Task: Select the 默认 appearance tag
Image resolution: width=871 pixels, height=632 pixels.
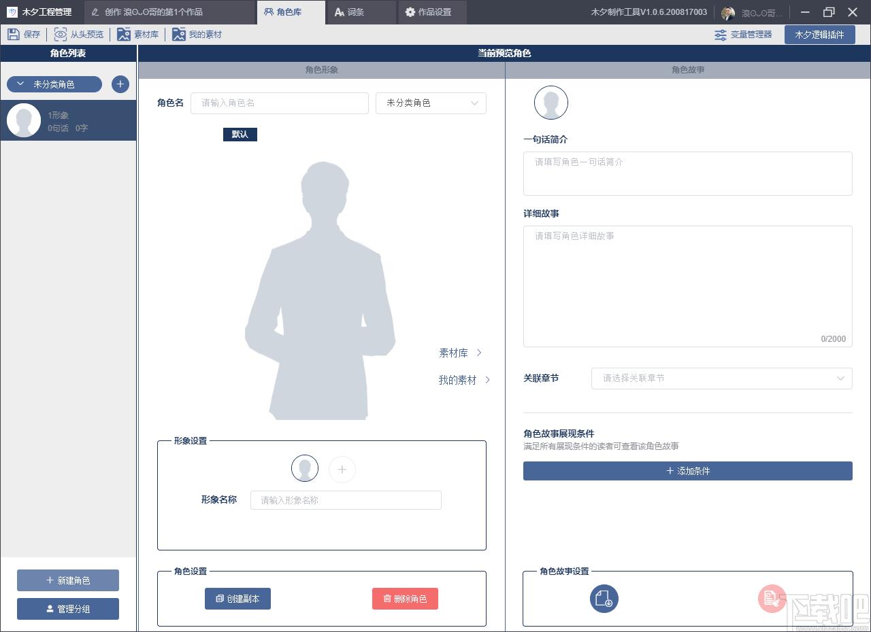Action: pyautogui.click(x=240, y=135)
